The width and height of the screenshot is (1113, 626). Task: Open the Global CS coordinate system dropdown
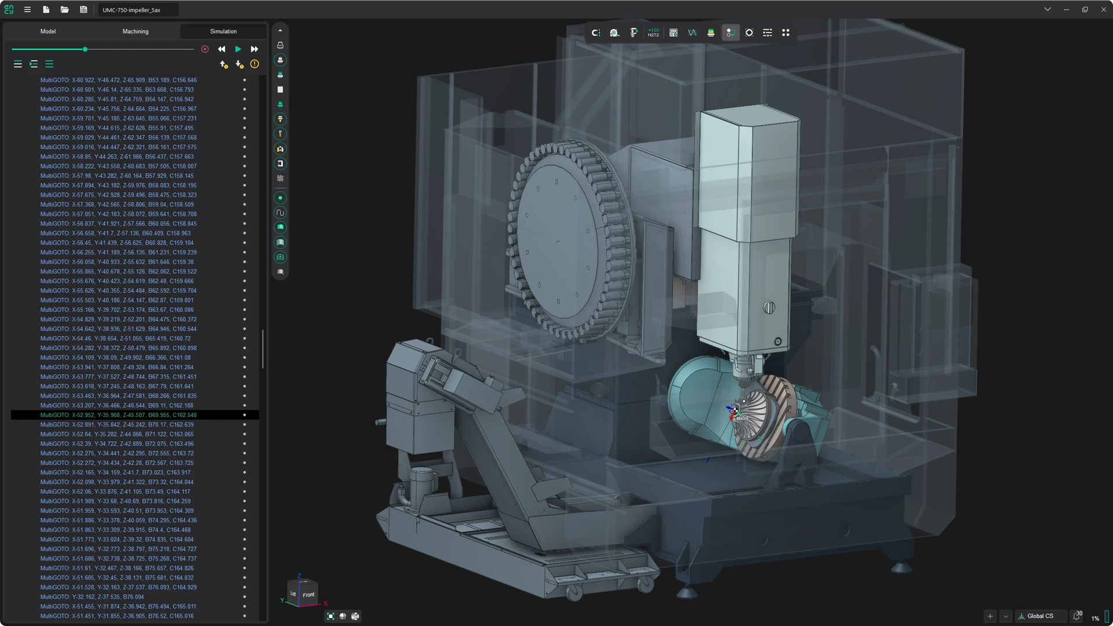(1041, 616)
